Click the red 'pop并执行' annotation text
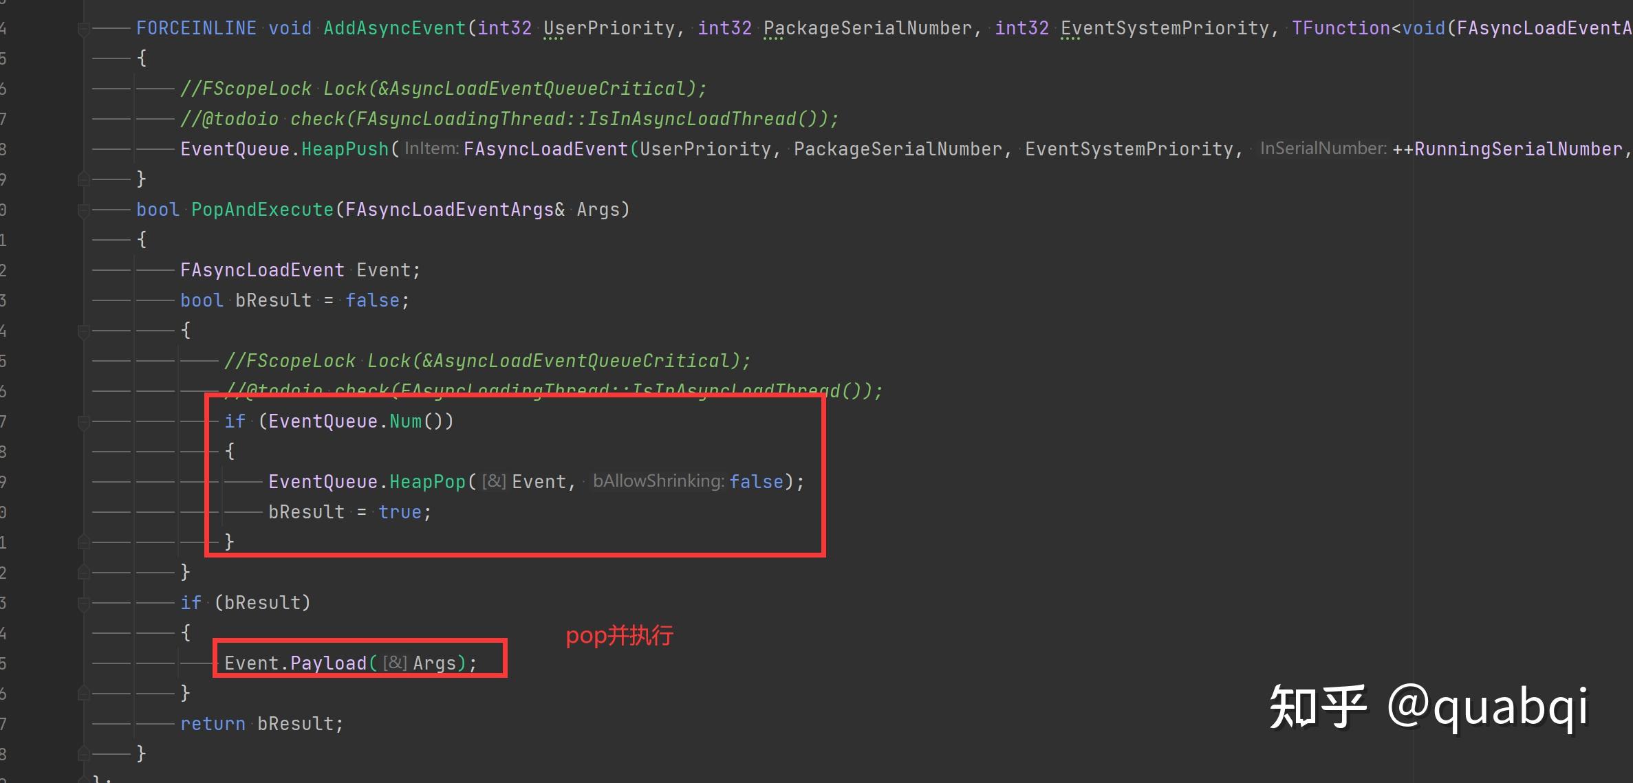This screenshot has width=1633, height=783. click(x=619, y=635)
